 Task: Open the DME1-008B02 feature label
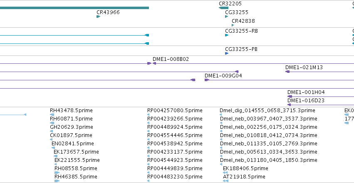point(171,59)
